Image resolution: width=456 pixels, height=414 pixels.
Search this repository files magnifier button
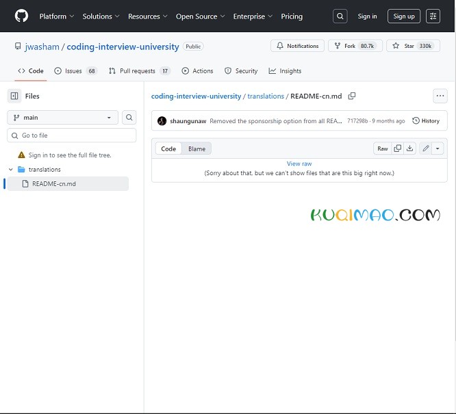pos(129,118)
